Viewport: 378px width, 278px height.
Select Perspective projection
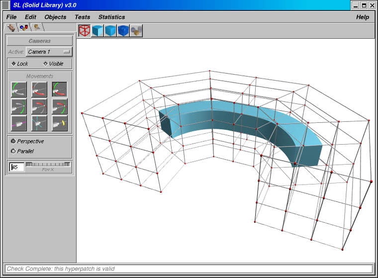[x=13, y=141]
